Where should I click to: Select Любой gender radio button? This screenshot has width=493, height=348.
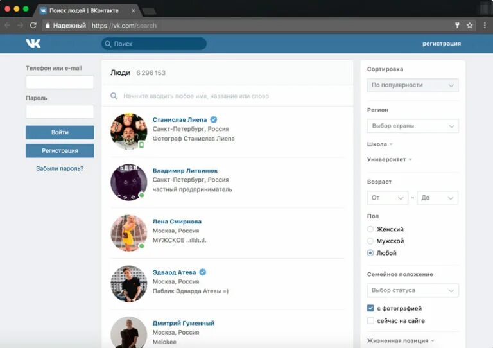click(x=370, y=253)
